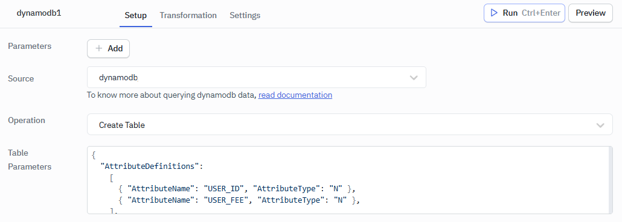Viewport: 622px width, 222px height.
Task: Click the Add parameters button label
Action: 115,48
